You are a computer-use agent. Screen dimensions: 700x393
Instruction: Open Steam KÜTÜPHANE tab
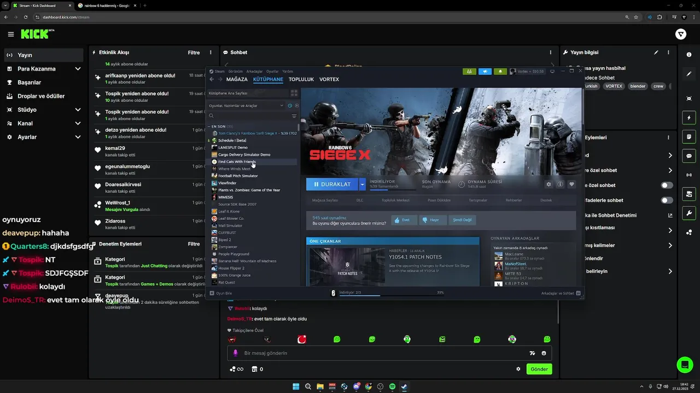tap(268, 79)
